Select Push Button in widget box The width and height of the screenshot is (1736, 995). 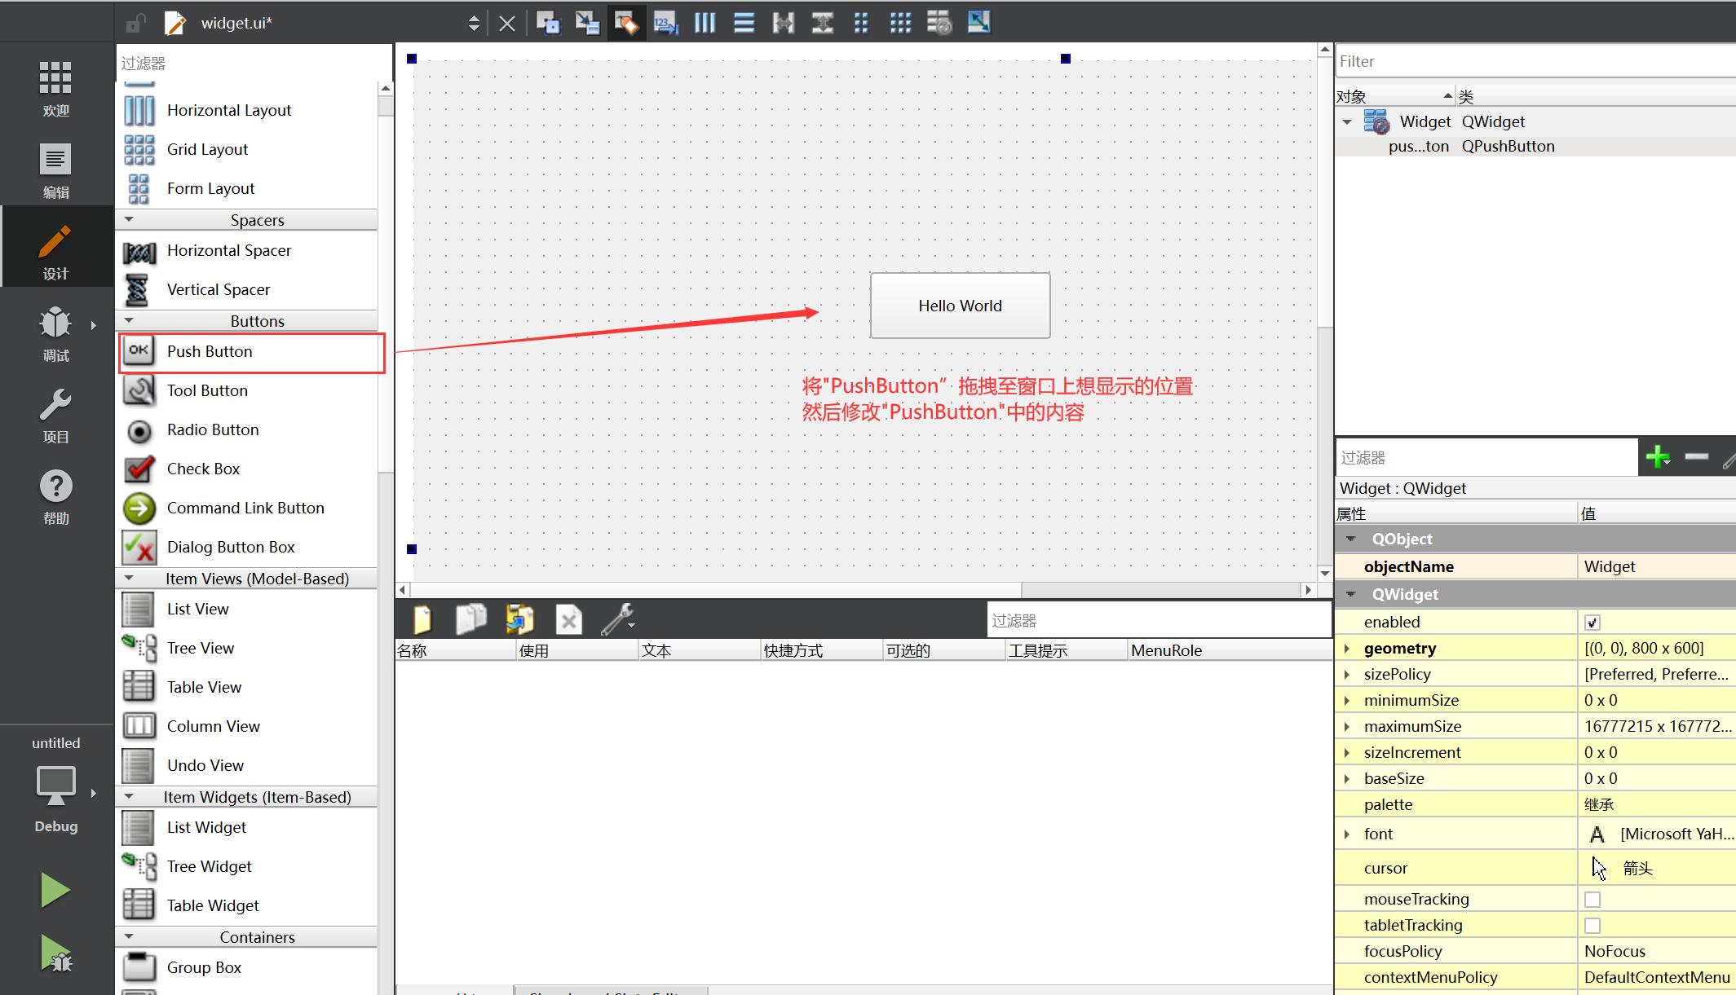click(210, 352)
